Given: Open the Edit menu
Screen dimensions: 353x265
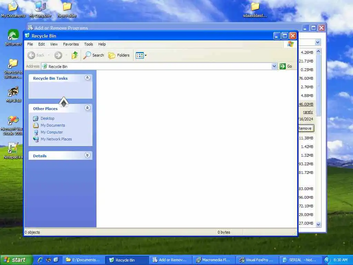Looking at the screenshot, I should point(41,44).
